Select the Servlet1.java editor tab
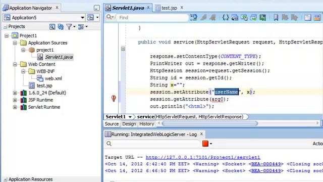 [128, 8]
